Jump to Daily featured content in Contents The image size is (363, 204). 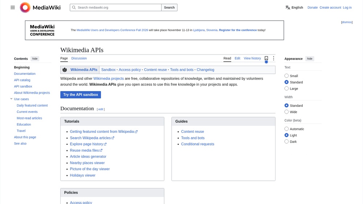[x=32, y=105]
